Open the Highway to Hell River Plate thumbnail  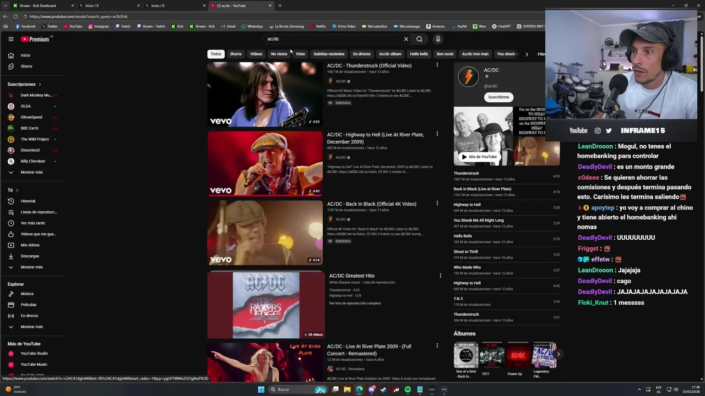[264, 163]
